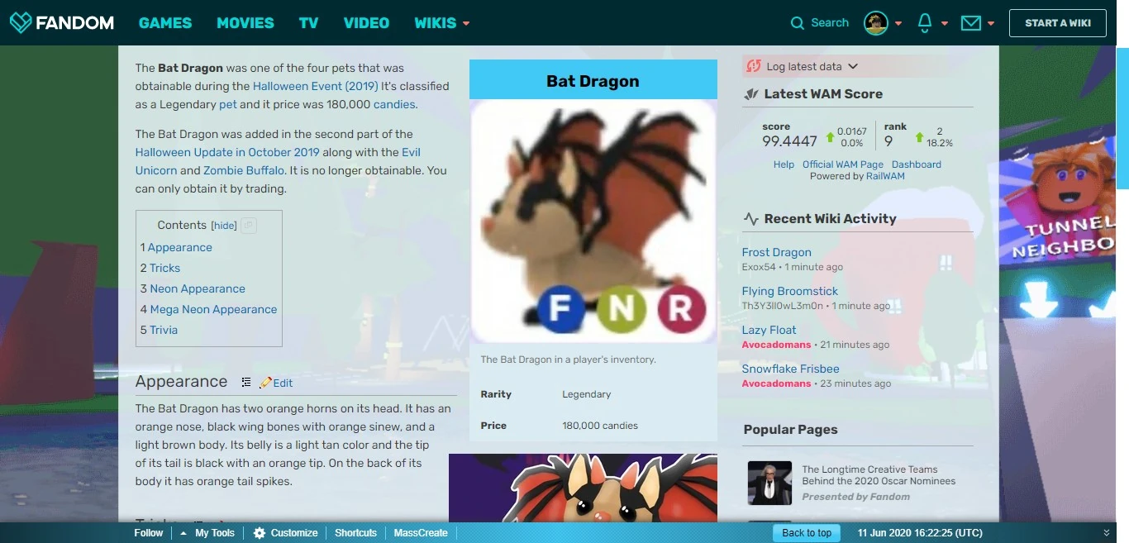1129x543 pixels.
Task: Open the Bat Dragon artwork below infobox
Action: [583, 488]
